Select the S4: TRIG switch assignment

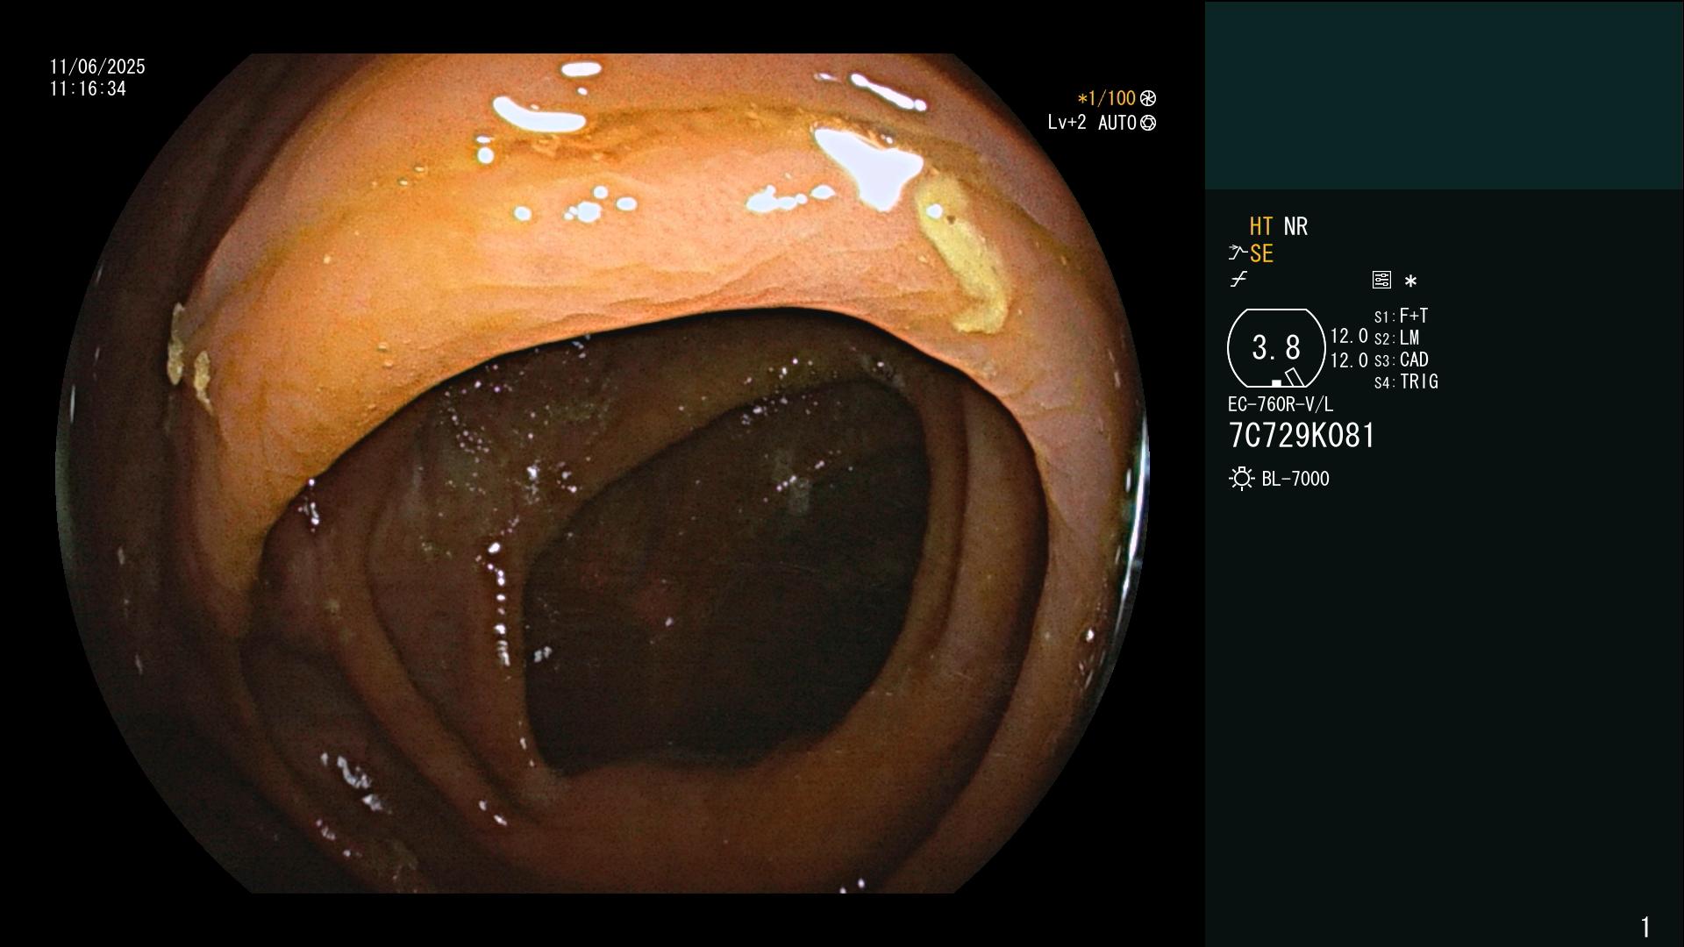coord(1406,381)
